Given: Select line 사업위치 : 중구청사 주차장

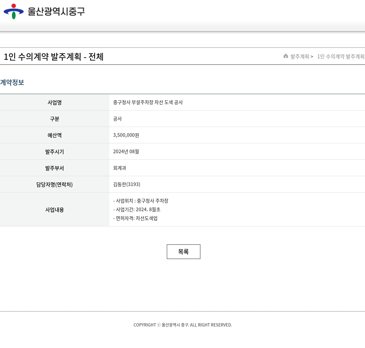Looking at the screenshot, I should [141, 201].
